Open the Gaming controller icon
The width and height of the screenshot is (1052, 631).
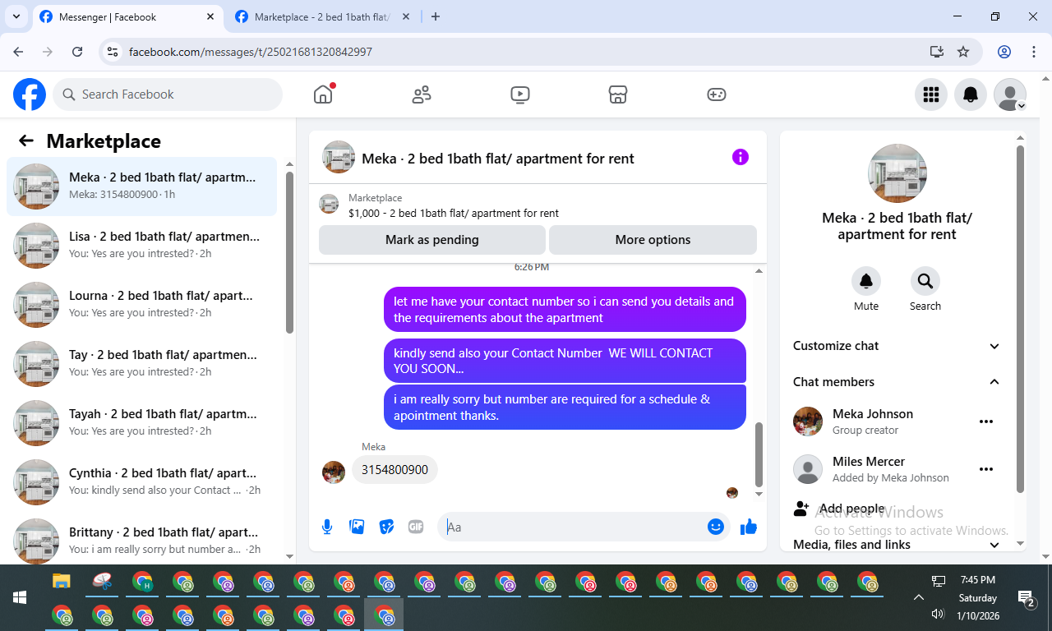point(717,94)
